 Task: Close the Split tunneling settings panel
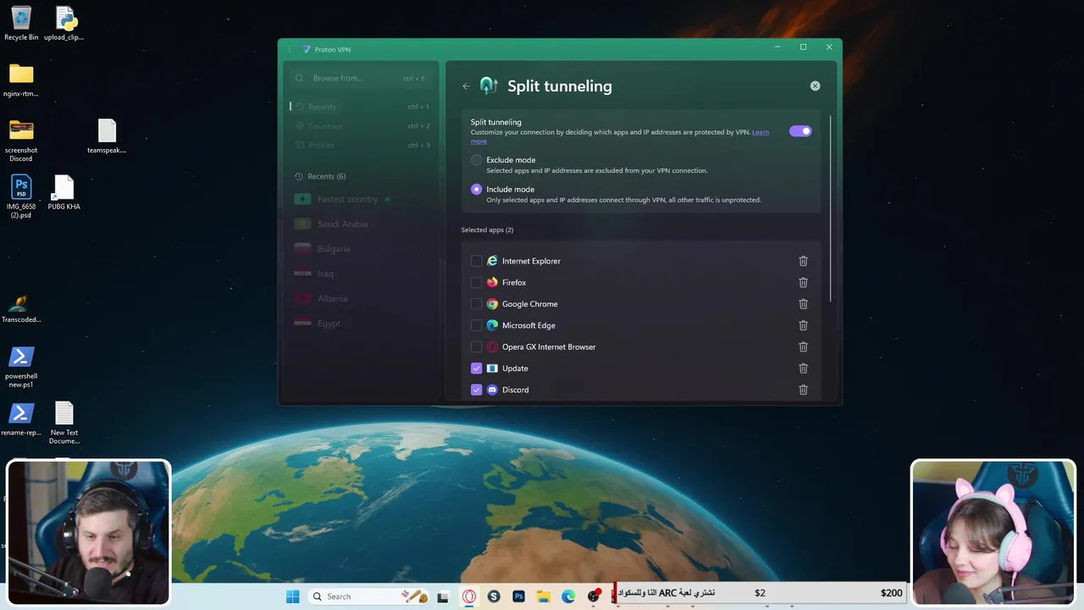click(815, 86)
